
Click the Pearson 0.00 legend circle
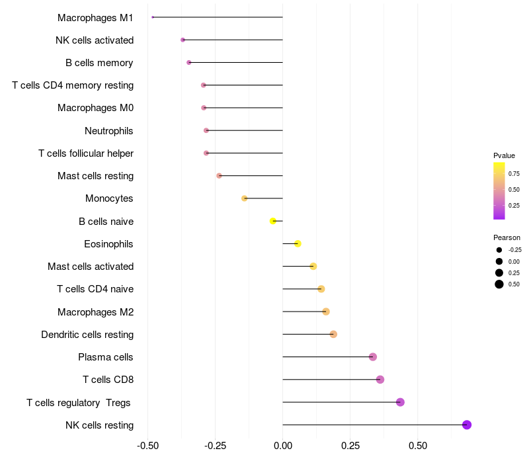(499, 261)
